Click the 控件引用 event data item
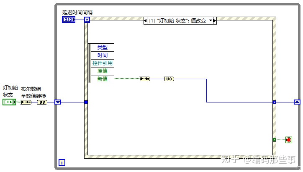 [x=103, y=63]
